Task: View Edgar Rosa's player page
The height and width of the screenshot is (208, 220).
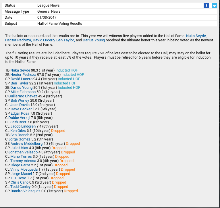Action: (20, 113)
